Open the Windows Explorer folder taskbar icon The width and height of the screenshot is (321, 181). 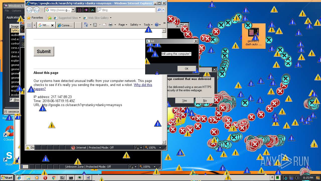(x=28, y=178)
